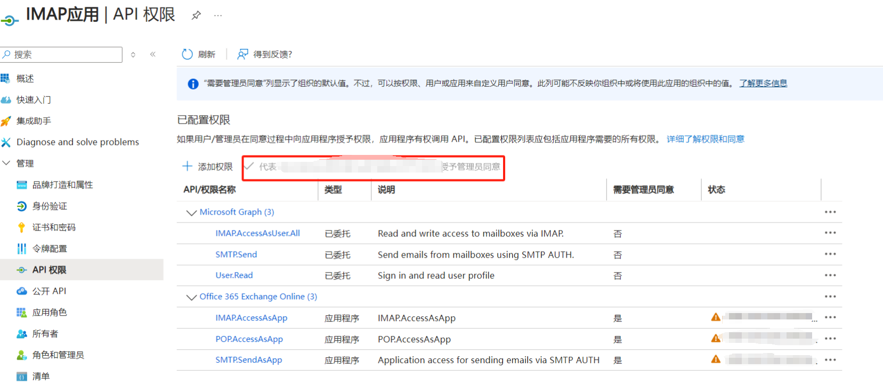Open 概述 in the sidebar
The image size is (883, 386).
(x=25, y=79)
